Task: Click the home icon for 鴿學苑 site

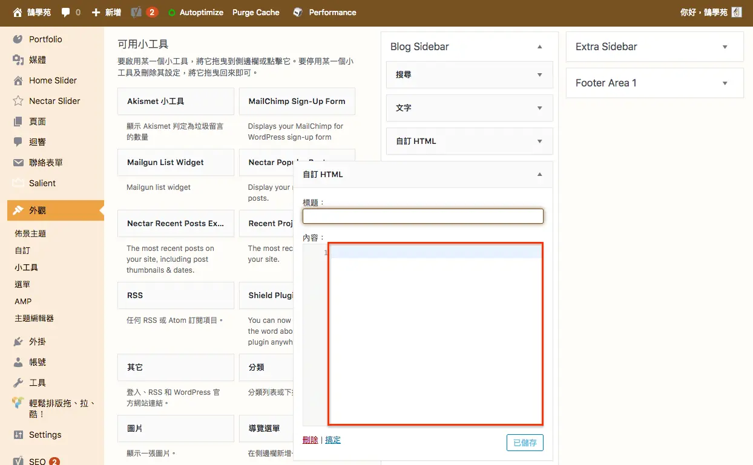Action: tap(18, 12)
